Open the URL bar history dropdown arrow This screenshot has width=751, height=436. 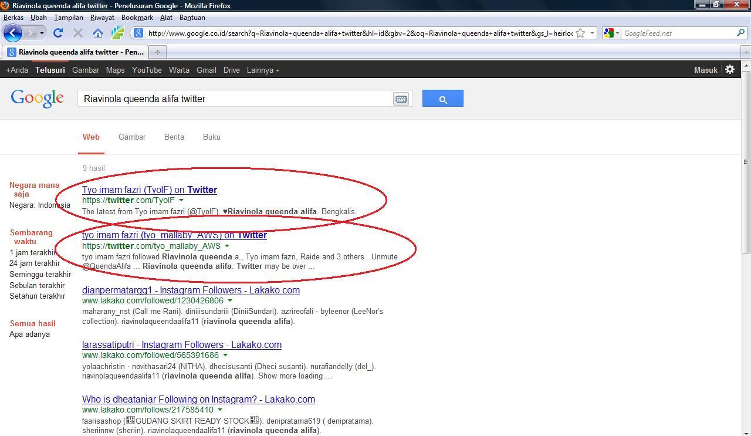(x=592, y=33)
